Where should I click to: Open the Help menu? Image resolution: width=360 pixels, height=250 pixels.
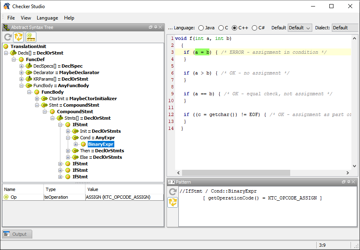[x=69, y=18]
